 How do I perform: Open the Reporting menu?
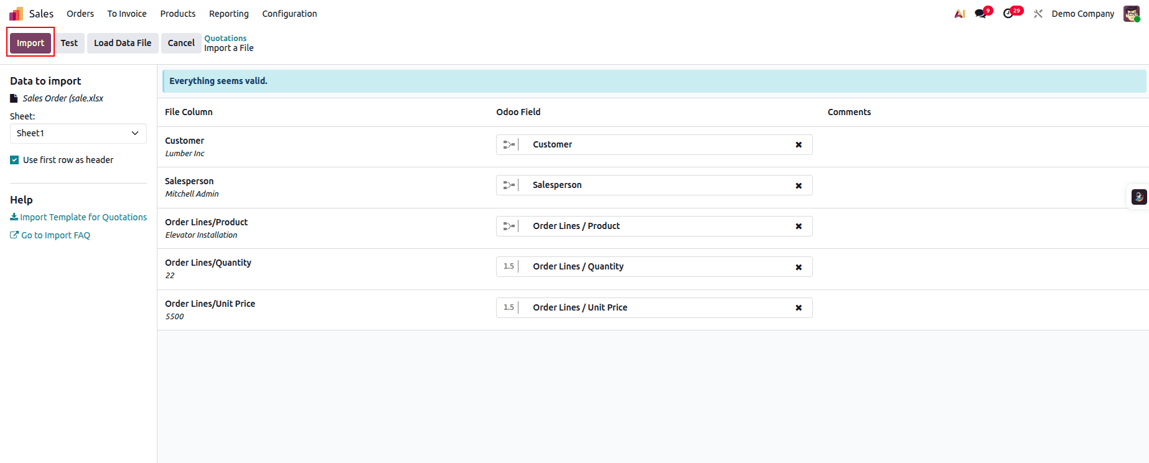[229, 14]
